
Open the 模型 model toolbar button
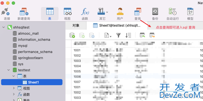[190, 14]
